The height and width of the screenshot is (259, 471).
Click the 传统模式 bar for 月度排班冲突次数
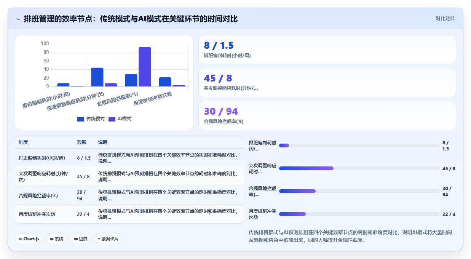(165, 82)
